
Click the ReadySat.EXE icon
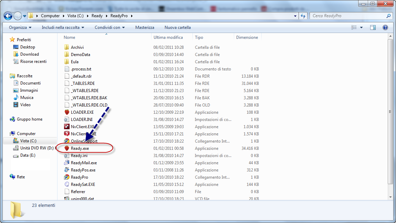[x=67, y=185]
